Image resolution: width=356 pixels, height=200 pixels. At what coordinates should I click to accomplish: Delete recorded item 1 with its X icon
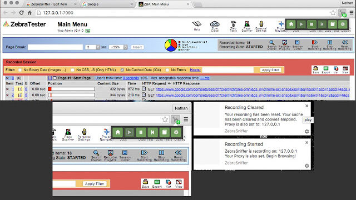(7, 89)
